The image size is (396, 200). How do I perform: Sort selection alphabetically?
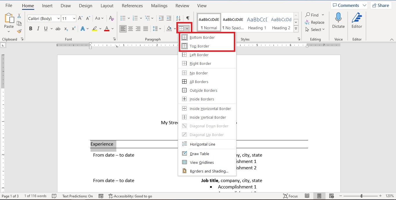178,19
